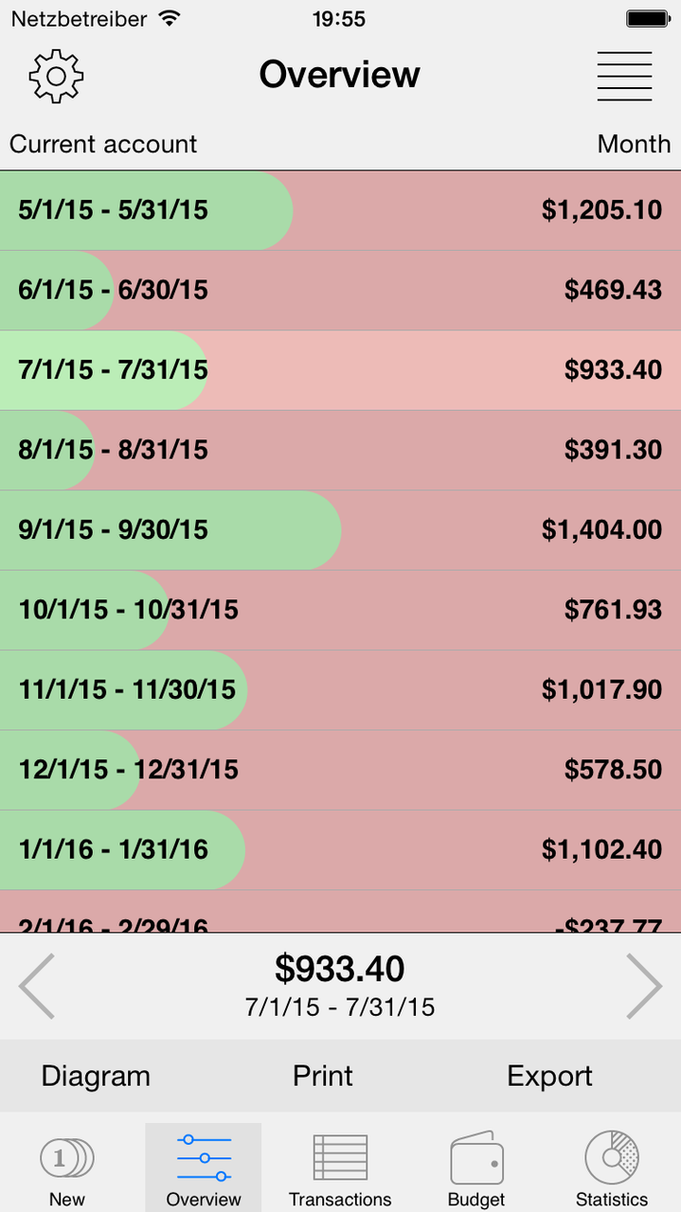Select the 9/1/15 - 9/30/15 row
681x1212 pixels.
340,529
